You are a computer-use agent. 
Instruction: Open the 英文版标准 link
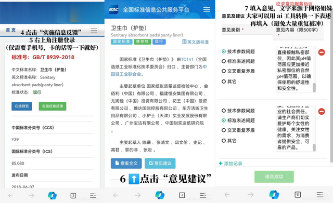coord(196,42)
